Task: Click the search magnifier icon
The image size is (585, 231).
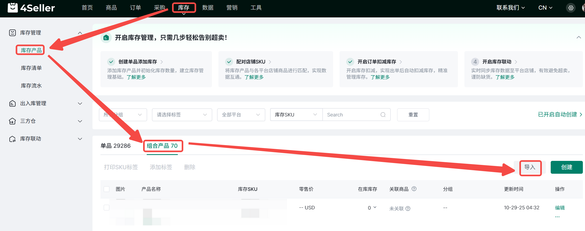Action: (x=383, y=115)
